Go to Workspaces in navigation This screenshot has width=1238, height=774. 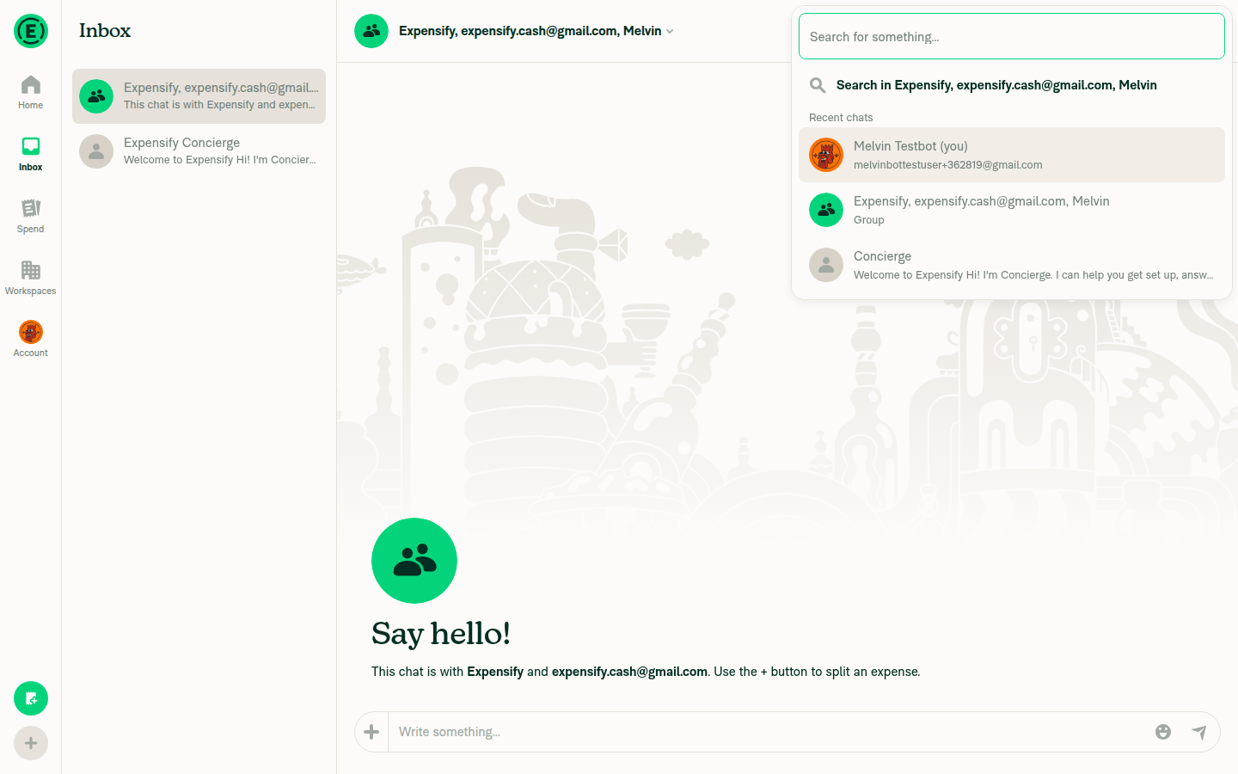[x=30, y=279]
